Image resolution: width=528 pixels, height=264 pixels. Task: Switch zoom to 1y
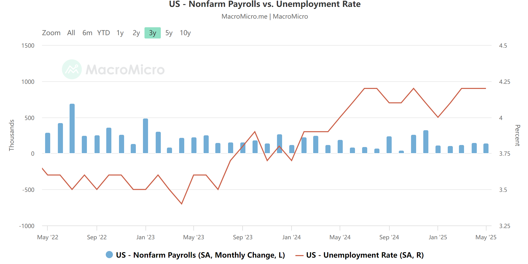point(120,33)
